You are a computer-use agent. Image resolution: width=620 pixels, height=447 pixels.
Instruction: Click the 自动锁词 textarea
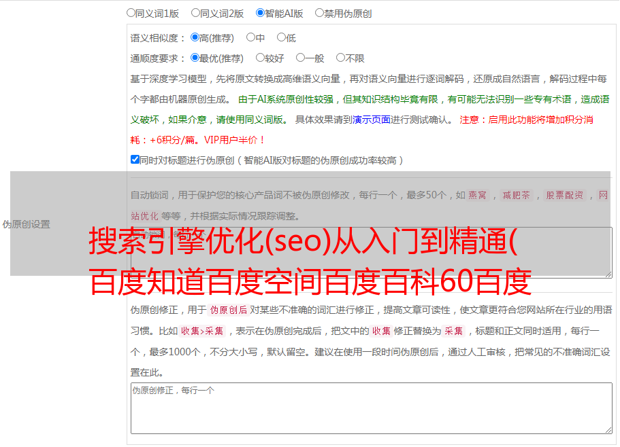click(372, 253)
